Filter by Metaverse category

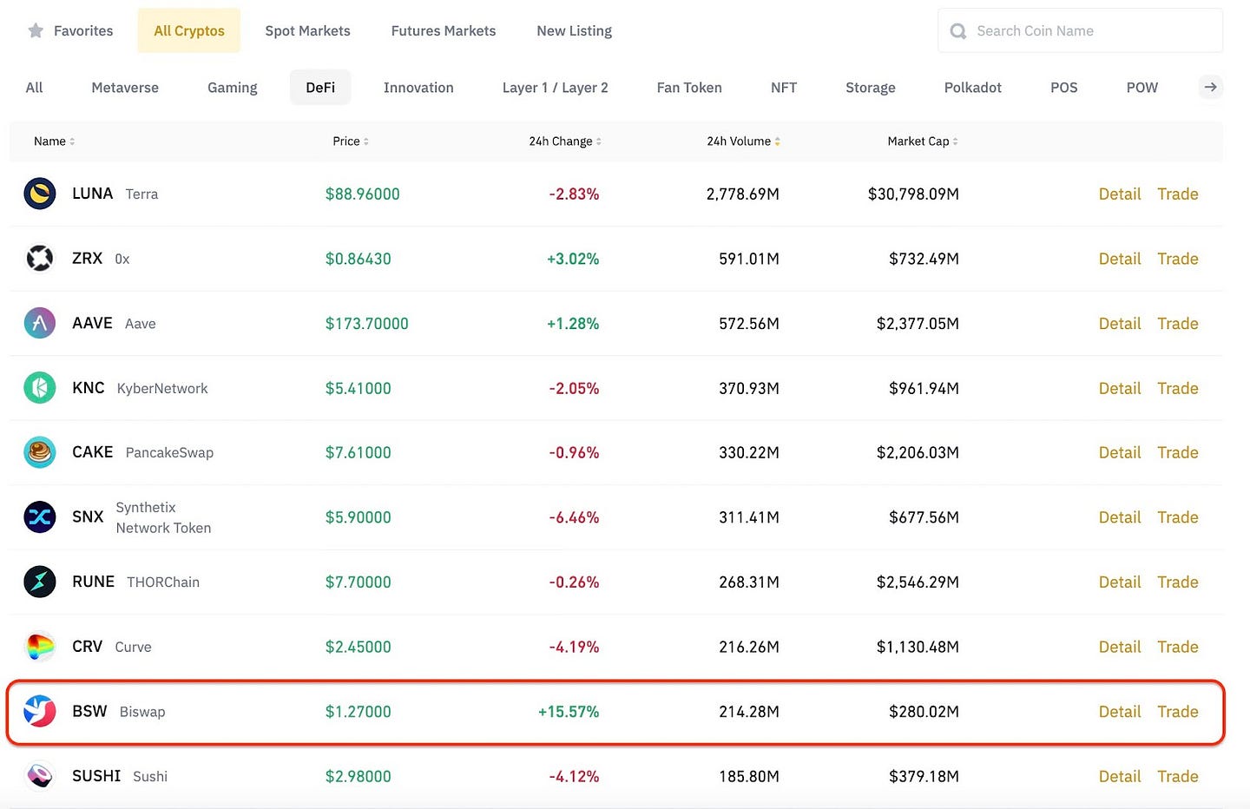pyautogui.click(x=125, y=88)
